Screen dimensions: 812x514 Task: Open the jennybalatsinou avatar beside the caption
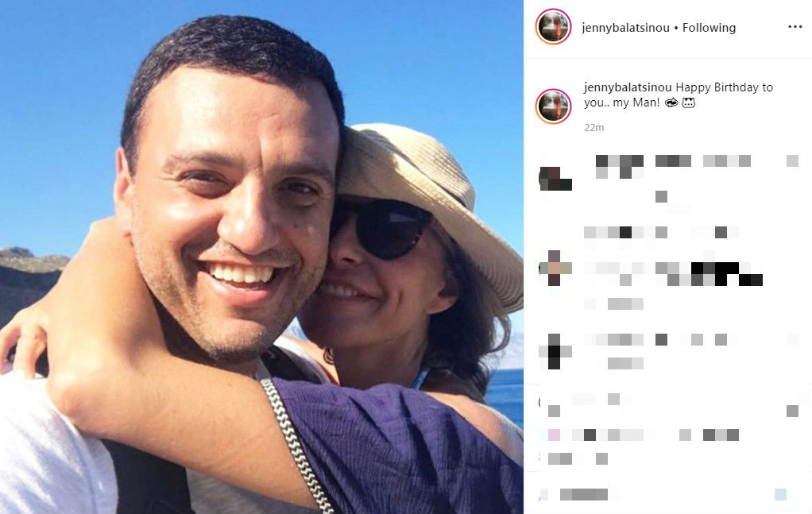pos(553,106)
